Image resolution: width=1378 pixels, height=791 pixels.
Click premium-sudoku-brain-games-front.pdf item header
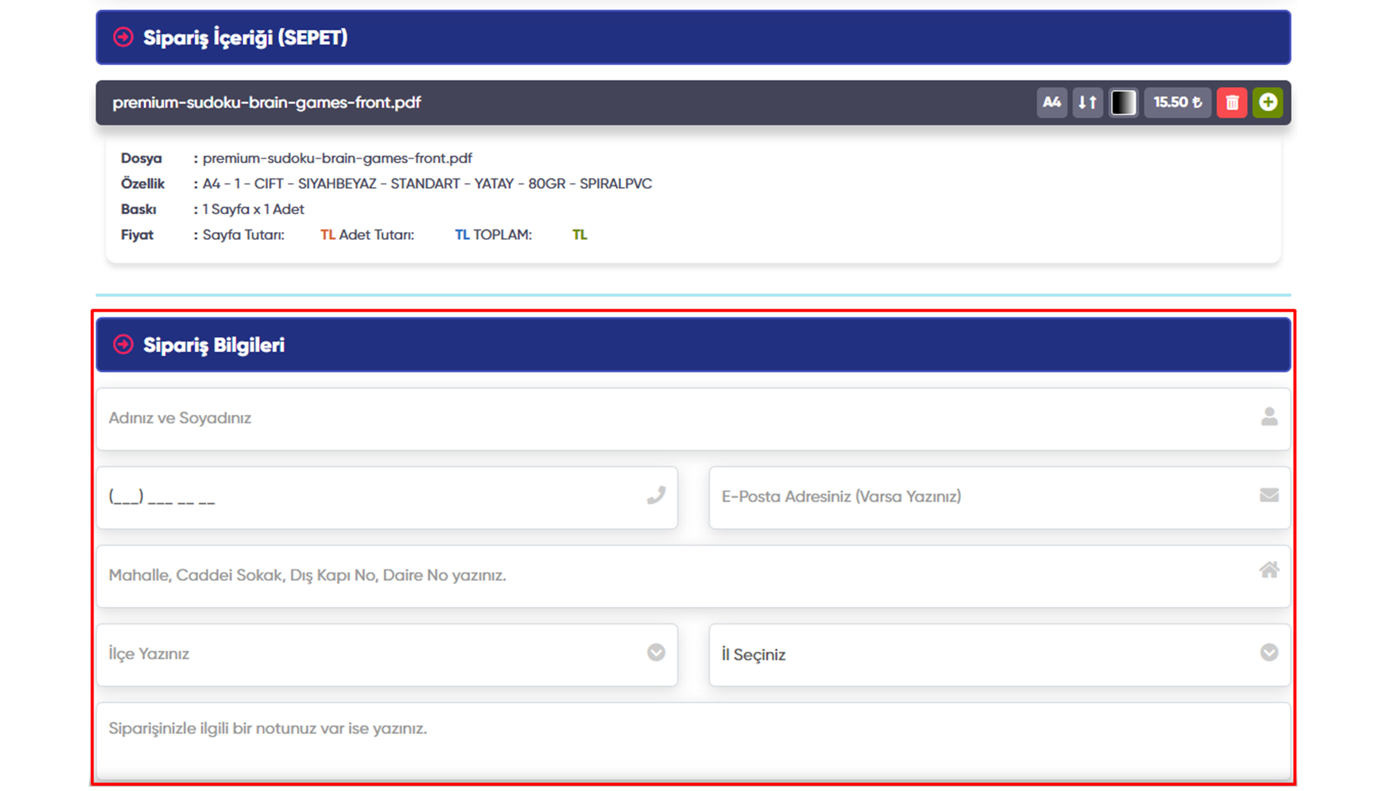click(x=693, y=103)
